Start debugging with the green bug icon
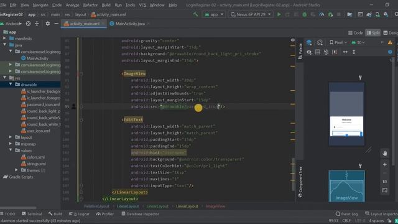The height and width of the screenshot is (224, 398). pyautogui.click(x=304, y=14)
